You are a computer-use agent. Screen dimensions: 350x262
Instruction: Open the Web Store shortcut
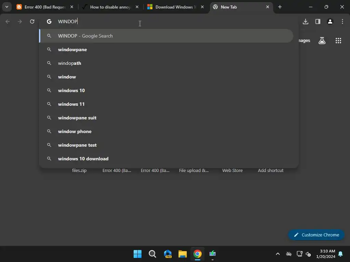[232, 170]
